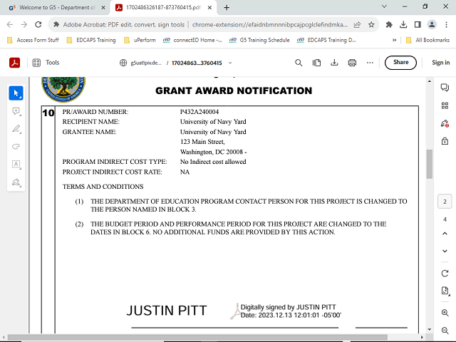Toggle Chrome side panel
Viewport: 456px width, 342px height.
[418, 25]
